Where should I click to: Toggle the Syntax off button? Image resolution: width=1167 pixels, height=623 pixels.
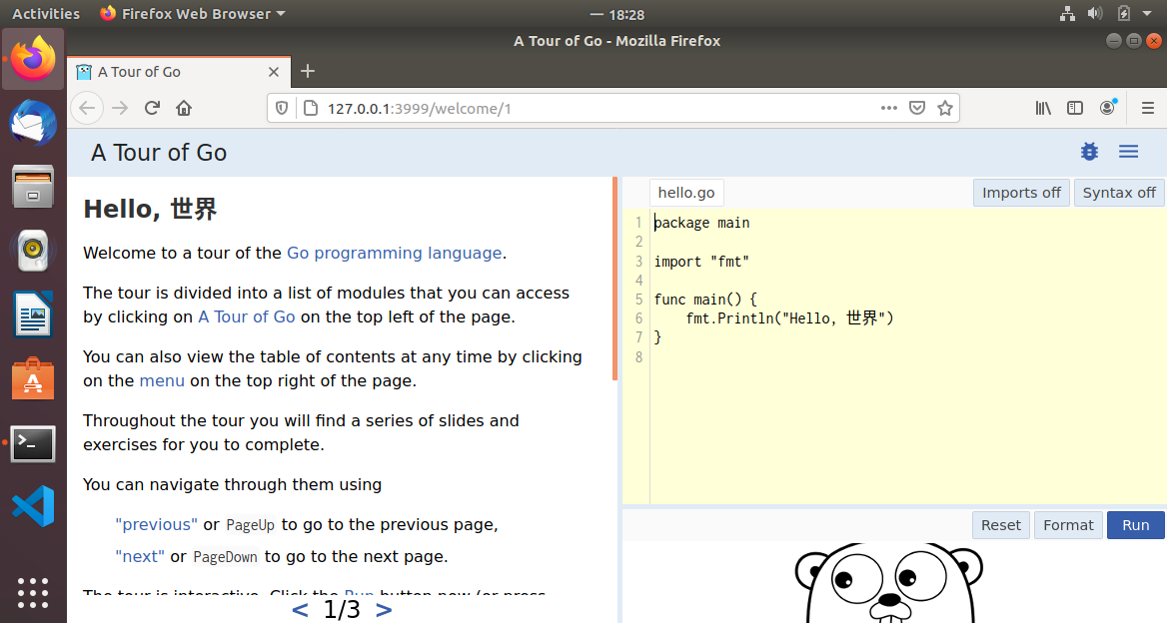pos(1119,193)
